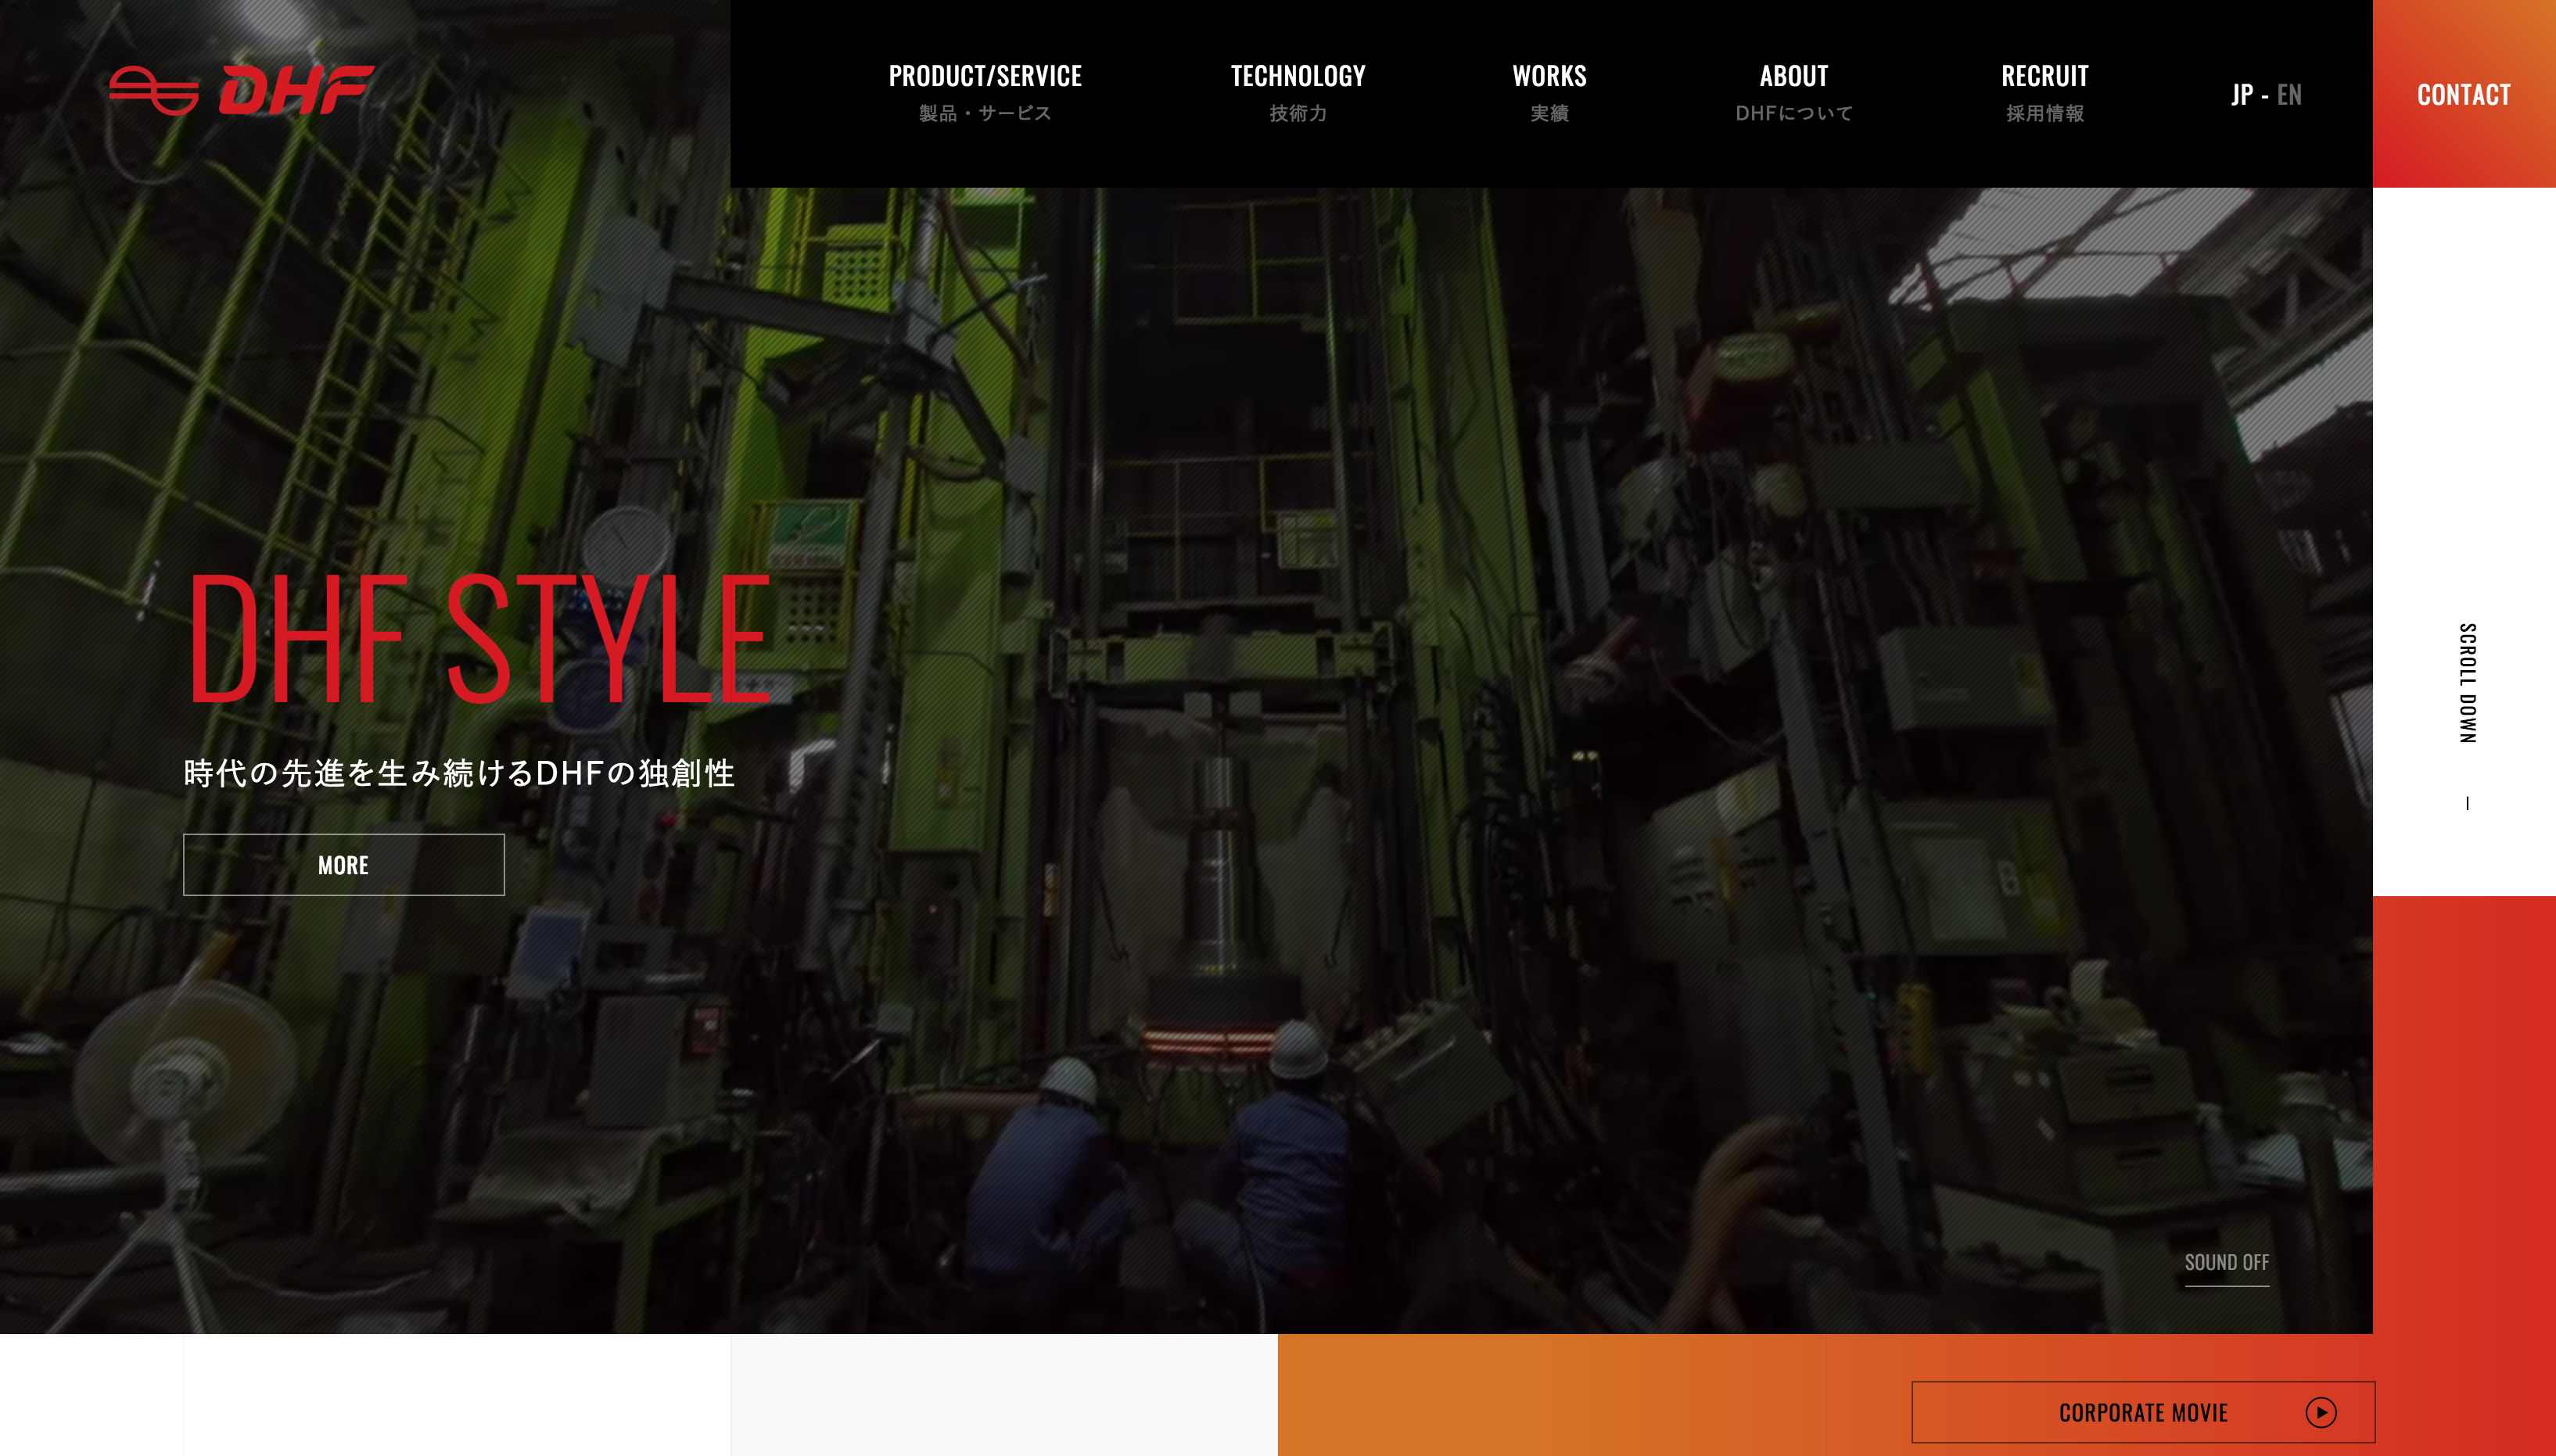Expand the 技術力 section dropdown
The width and height of the screenshot is (2556, 1456).
pos(1298,93)
